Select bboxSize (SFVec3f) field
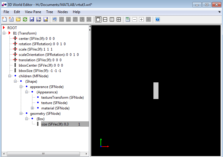The width and height of the screenshot is (223, 157). coord(40,71)
